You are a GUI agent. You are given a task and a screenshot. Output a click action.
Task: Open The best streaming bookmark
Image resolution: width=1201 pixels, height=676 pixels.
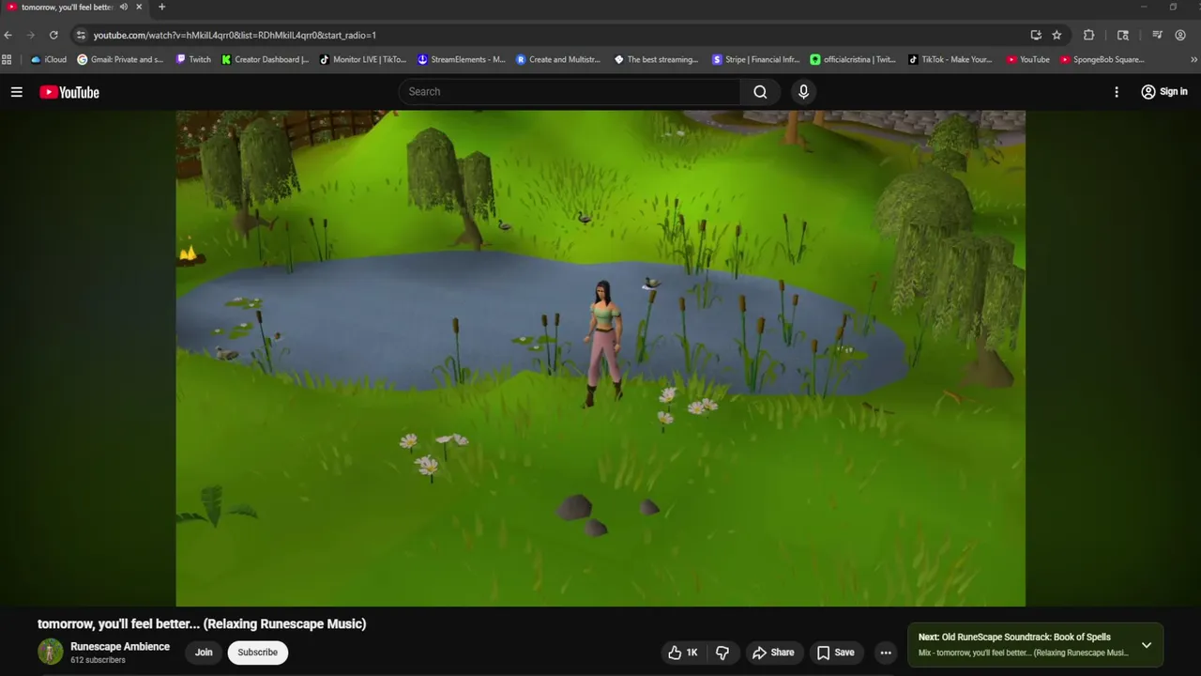pos(657,59)
